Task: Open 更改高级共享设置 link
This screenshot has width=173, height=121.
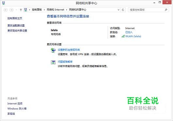Action: 17,31
